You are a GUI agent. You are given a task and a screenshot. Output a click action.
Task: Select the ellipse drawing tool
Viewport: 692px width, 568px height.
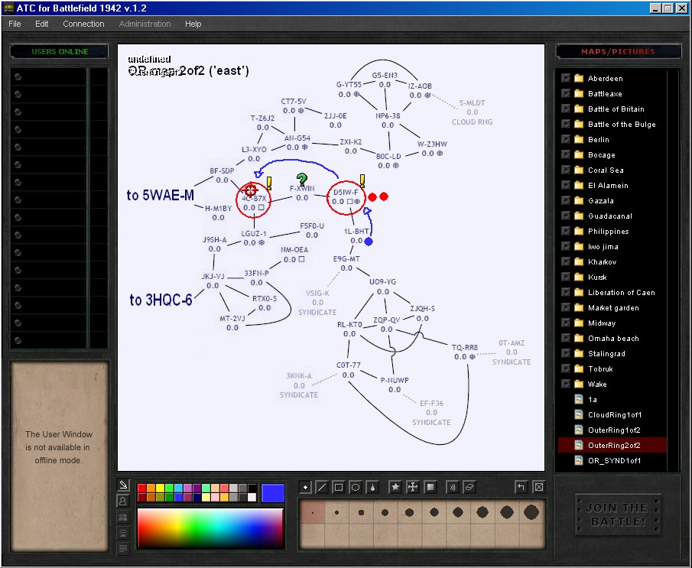point(356,487)
